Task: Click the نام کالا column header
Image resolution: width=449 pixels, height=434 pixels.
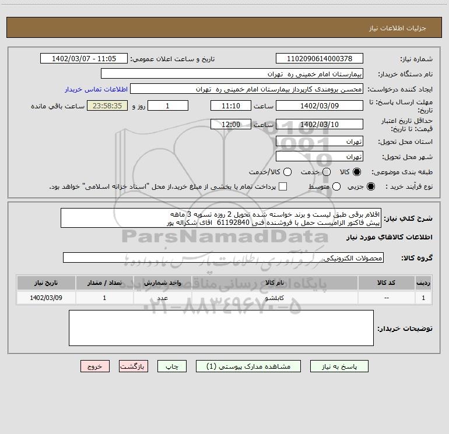Action: click(x=275, y=283)
